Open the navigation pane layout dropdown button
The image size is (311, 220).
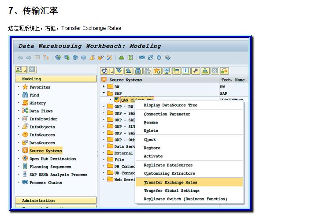pyautogui.click(x=21, y=70)
